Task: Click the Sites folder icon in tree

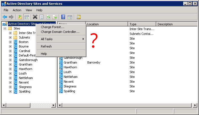Action: 10,28
